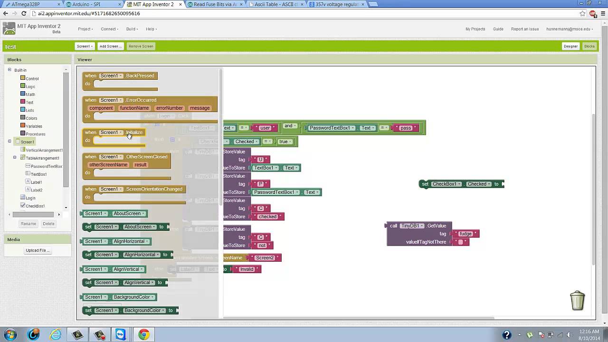Open the PasswordTextBox1 dropdown in the green compare block
The height and width of the screenshot is (342, 608).
332,128
